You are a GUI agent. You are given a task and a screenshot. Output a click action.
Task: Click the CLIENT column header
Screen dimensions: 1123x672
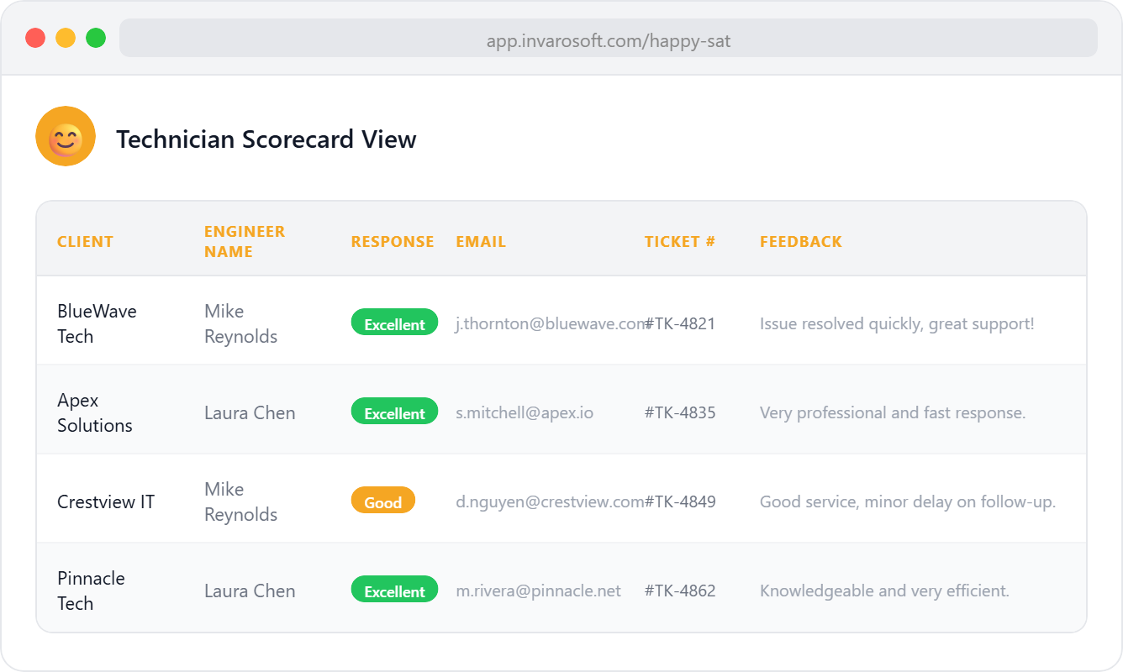tap(85, 242)
